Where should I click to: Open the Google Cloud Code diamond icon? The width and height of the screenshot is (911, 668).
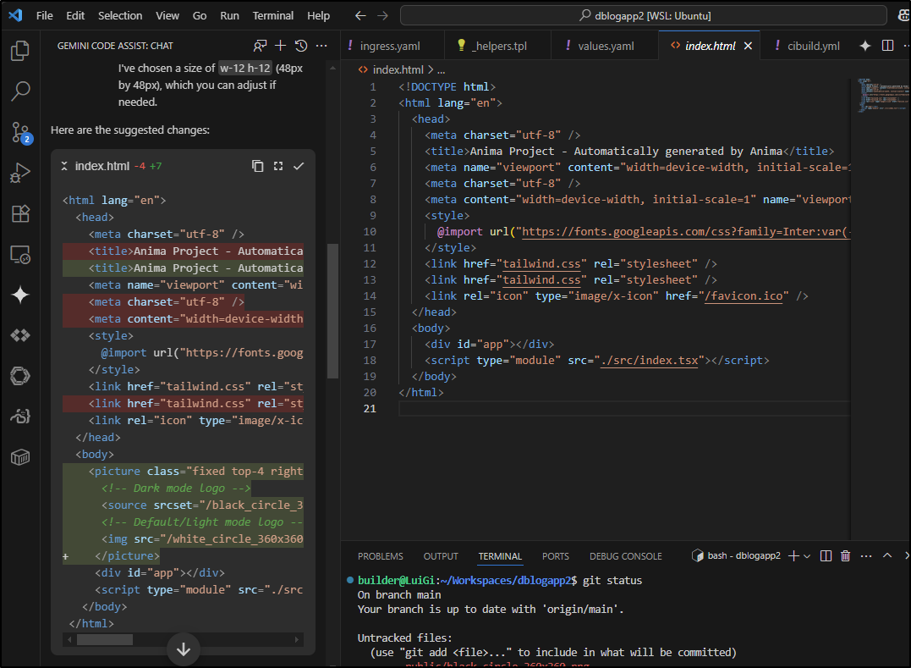pyautogui.click(x=20, y=335)
